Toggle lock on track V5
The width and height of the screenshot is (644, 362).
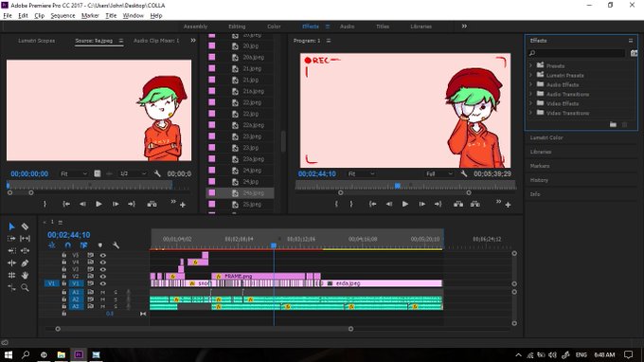click(64, 255)
